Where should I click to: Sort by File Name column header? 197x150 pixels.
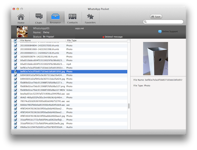tap(43, 40)
